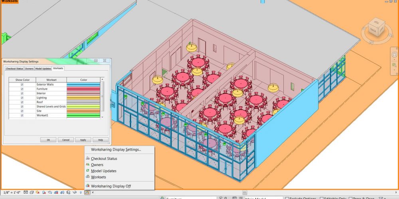Image resolution: width=399 pixels, height=199 pixels.
Task: Click the Worksharing Display icon in view bar
Action: [87, 192]
